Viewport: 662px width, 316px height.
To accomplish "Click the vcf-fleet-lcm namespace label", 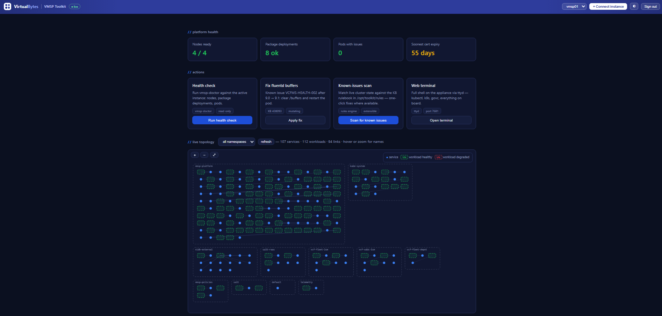I will click(x=319, y=250).
